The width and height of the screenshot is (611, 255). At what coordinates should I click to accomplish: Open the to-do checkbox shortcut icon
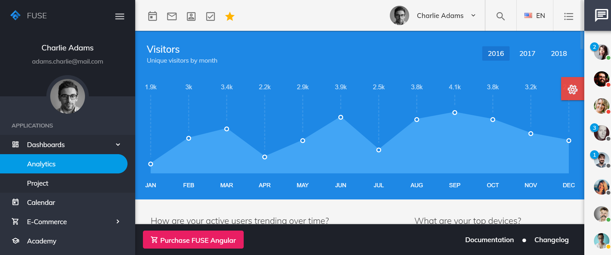click(x=211, y=16)
